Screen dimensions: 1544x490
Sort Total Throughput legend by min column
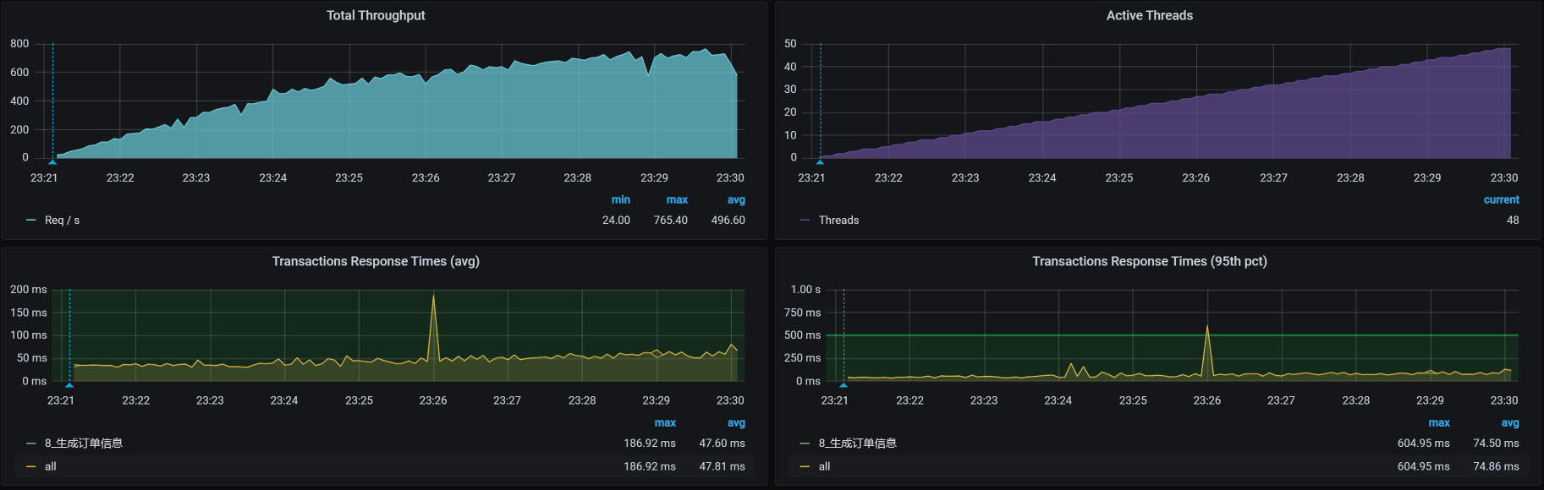click(x=620, y=200)
